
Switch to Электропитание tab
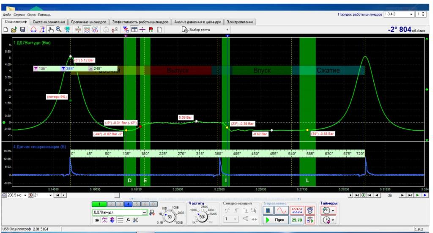(x=240, y=22)
